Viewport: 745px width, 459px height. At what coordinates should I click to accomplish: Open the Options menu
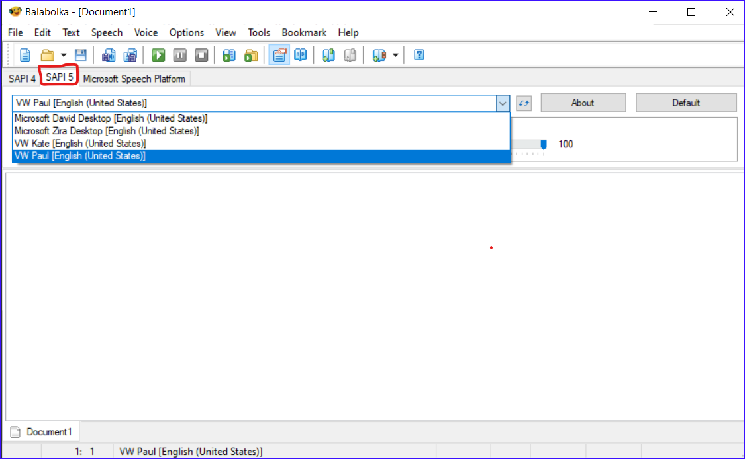click(x=187, y=33)
